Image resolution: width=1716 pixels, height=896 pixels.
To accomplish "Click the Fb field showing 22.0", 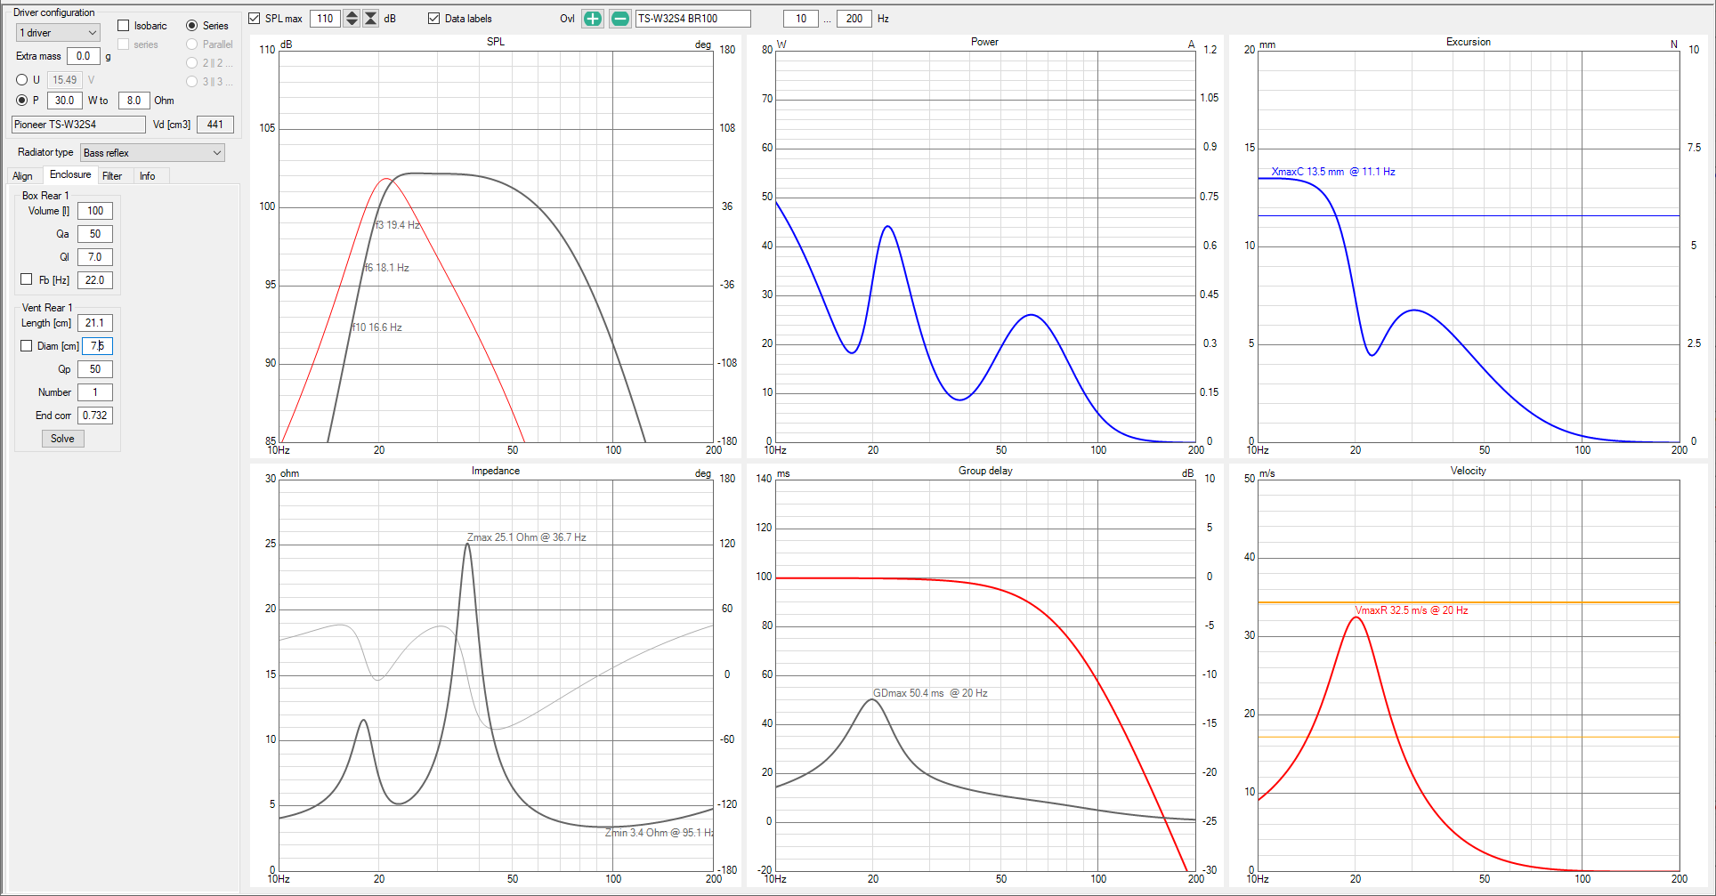I will pos(95,280).
